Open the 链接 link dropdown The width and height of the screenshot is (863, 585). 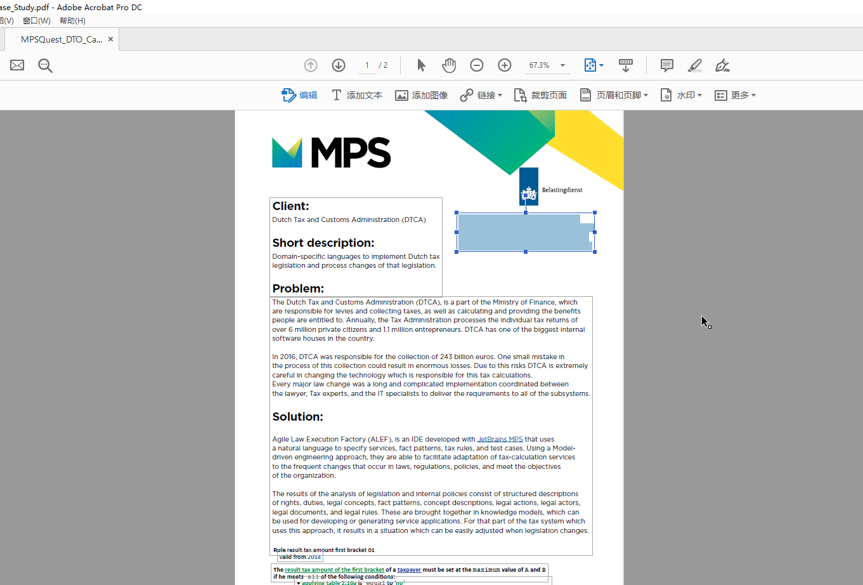[x=481, y=95]
